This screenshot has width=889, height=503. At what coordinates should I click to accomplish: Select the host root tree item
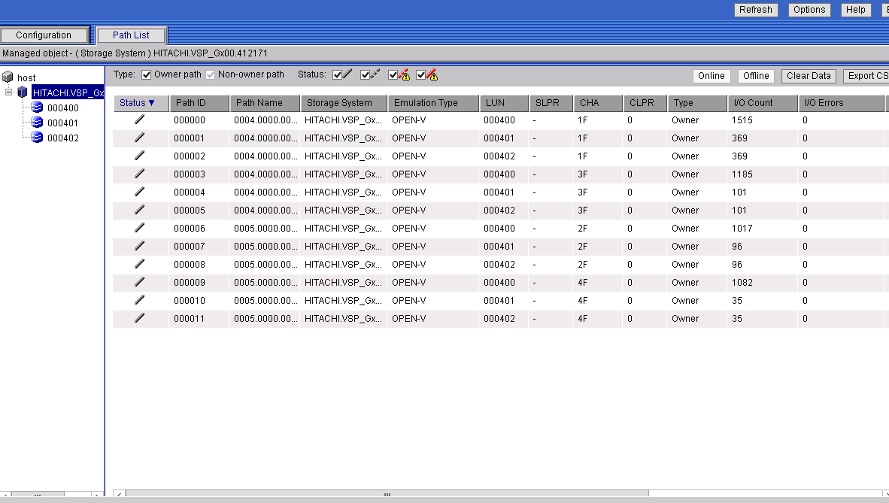(26, 77)
